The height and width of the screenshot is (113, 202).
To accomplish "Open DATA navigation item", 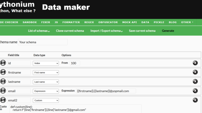I will [145, 22].
